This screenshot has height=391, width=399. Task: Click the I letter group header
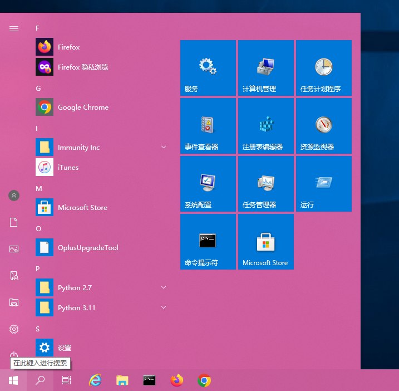(x=37, y=128)
